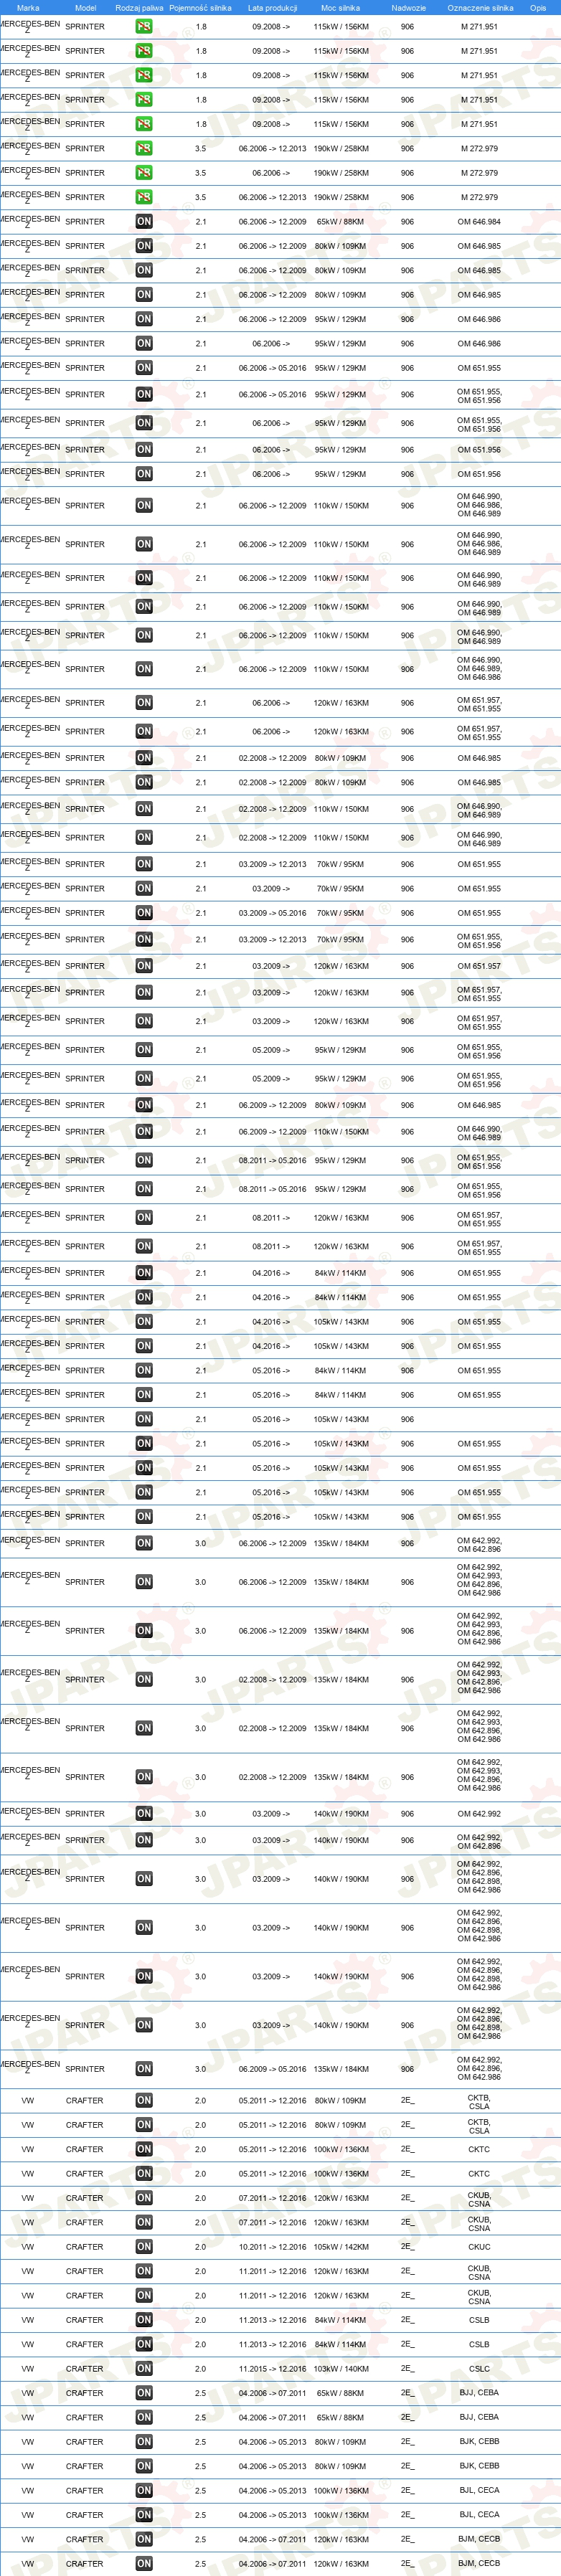Click ON icon in Crafter CKUC row

point(144,2247)
